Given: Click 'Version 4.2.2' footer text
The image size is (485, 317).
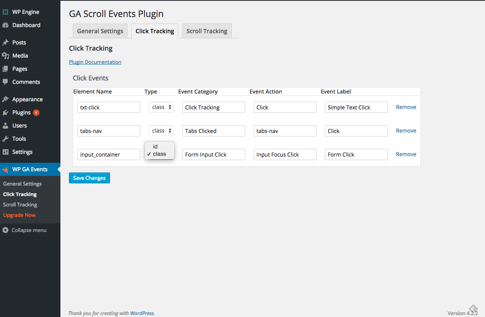Looking at the screenshot, I should tap(463, 313).
